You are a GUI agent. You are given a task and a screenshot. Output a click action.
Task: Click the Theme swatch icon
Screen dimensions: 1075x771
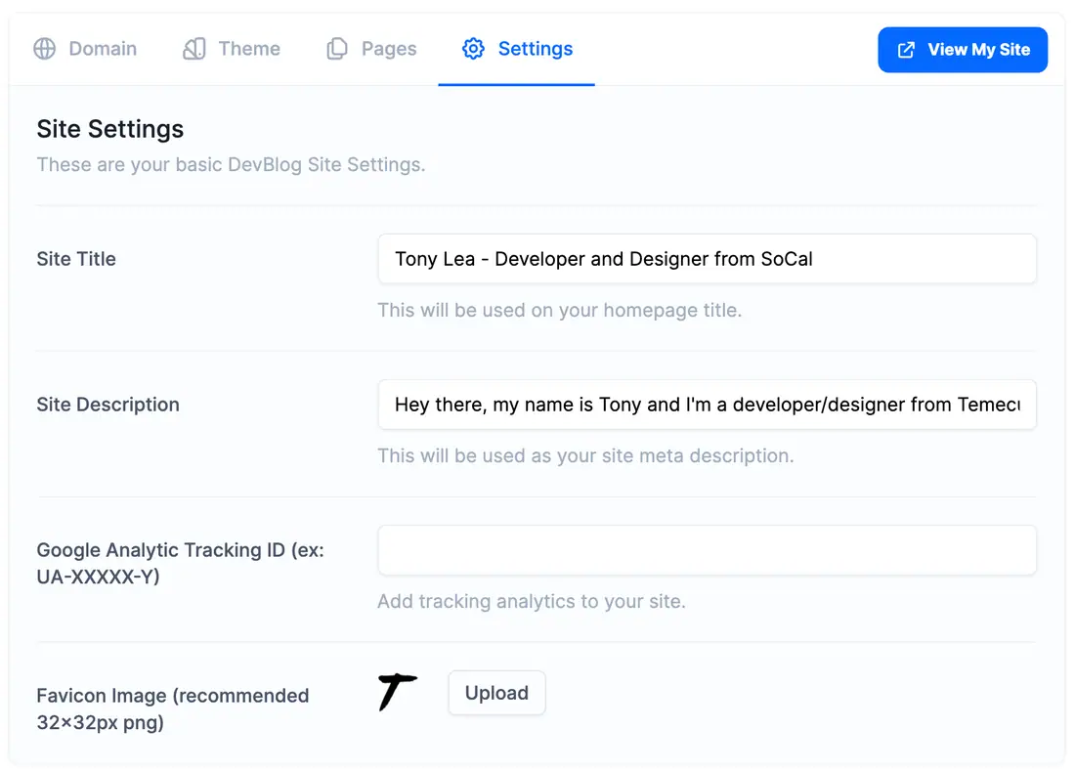click(x=194, y=49)
